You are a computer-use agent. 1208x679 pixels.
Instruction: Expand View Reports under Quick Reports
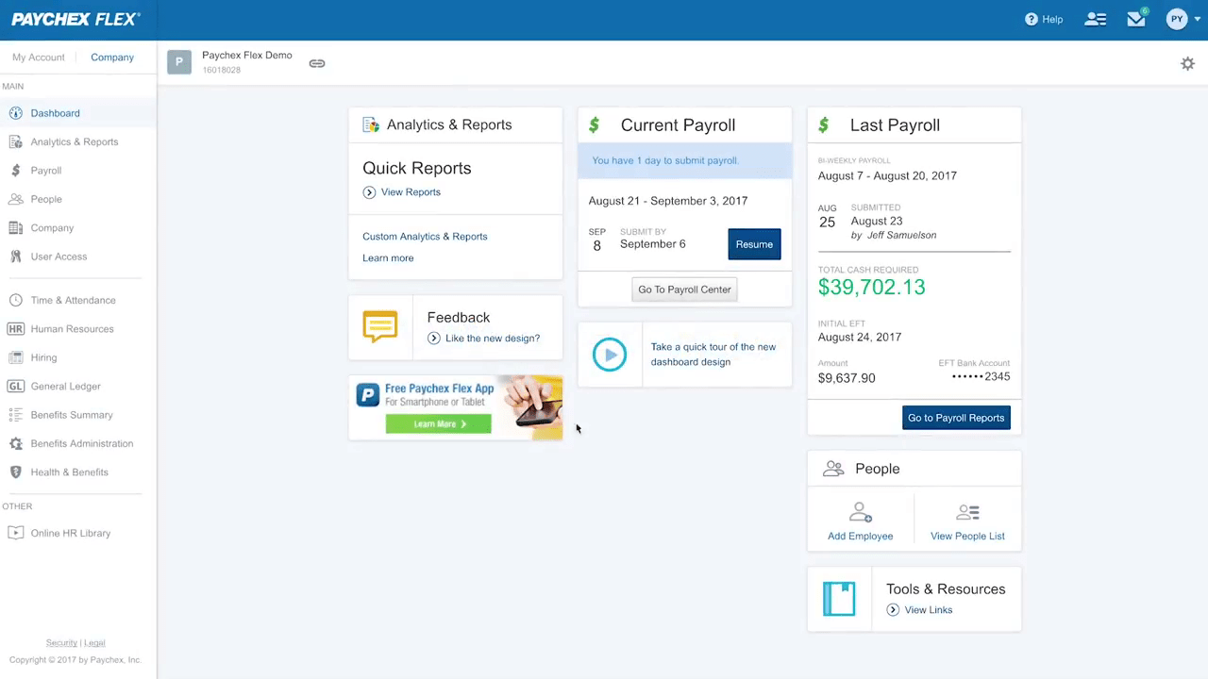click(x=411, y=191)
